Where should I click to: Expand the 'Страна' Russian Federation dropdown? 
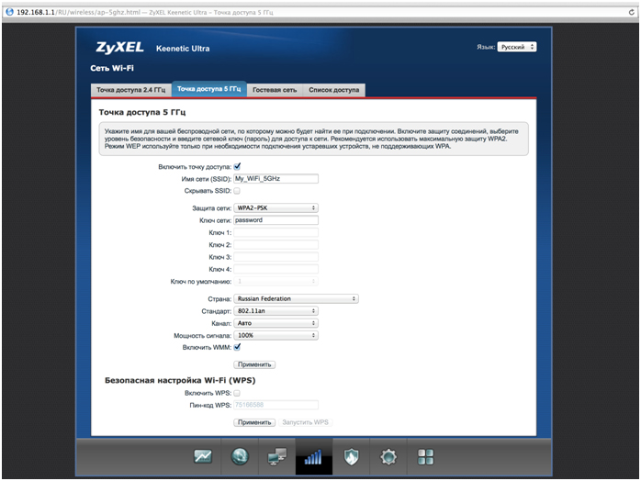coord(296,299)
